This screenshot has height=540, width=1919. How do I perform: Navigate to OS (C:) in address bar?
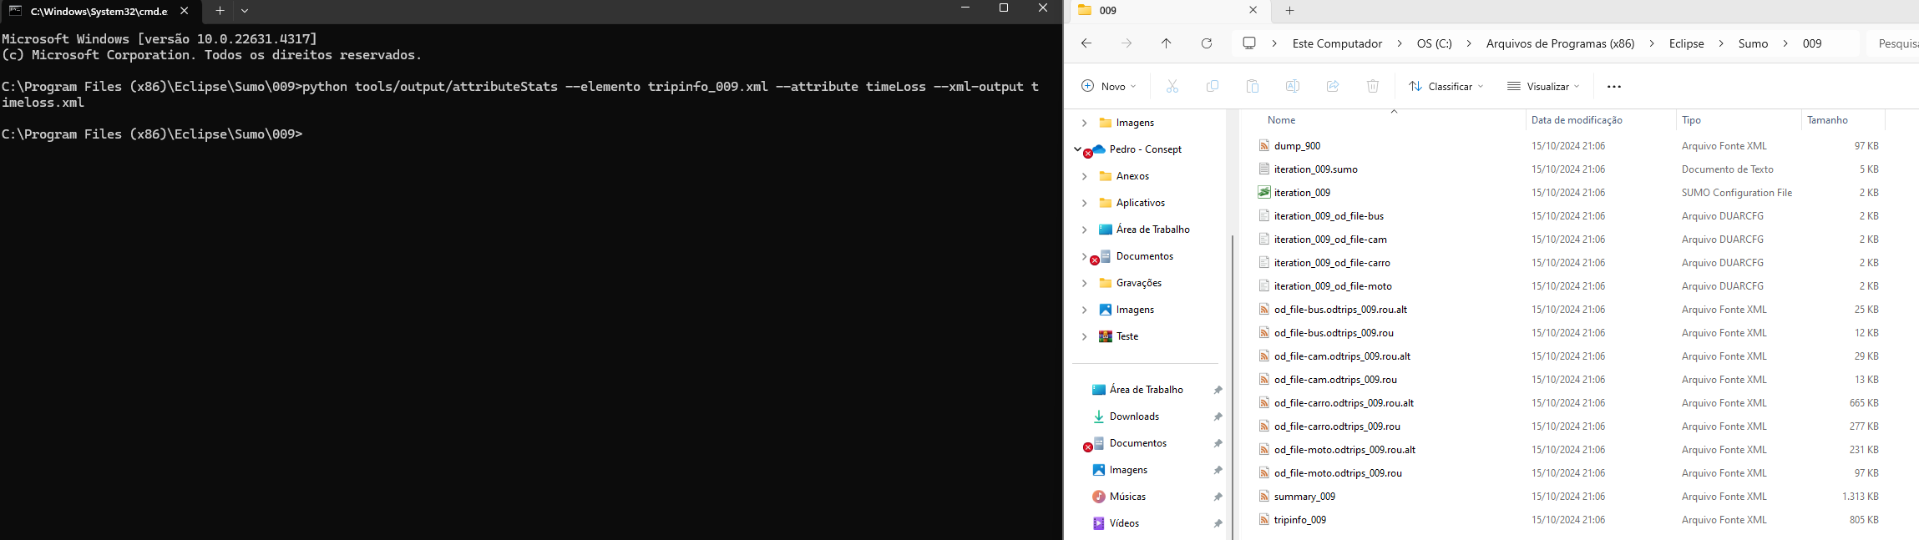[1434, 43]
